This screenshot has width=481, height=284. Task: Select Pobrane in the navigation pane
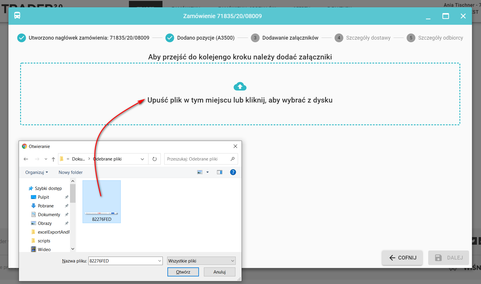tap(46, 206)
